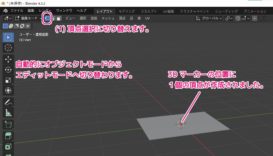Click the vertex at the 3D cursor
273x156 pixels.
pyautogui.click(x=181, y=124)
